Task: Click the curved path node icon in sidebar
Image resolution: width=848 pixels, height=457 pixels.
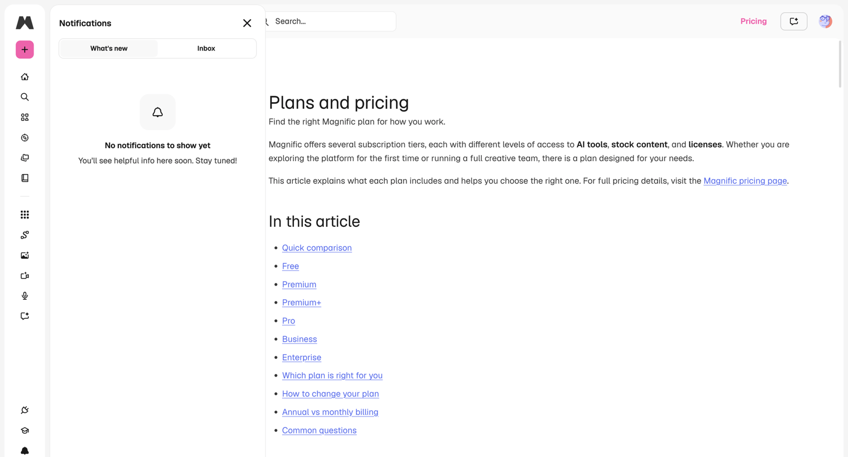Action: (x=25, y=235)
